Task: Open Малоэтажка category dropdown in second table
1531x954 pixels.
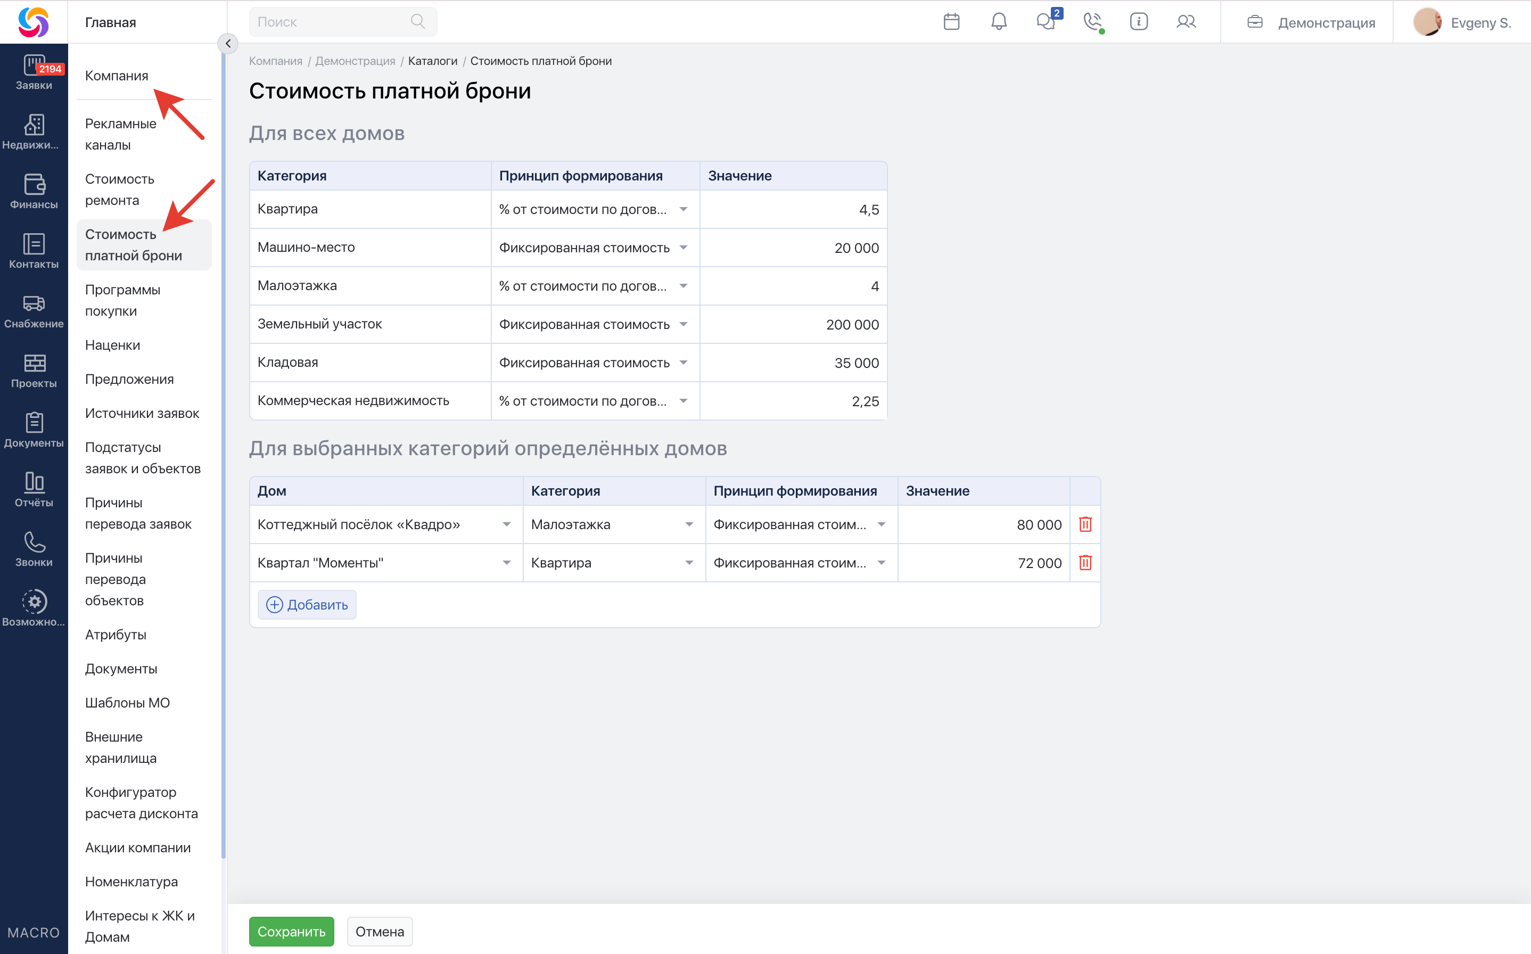Action: click(689, 524)
